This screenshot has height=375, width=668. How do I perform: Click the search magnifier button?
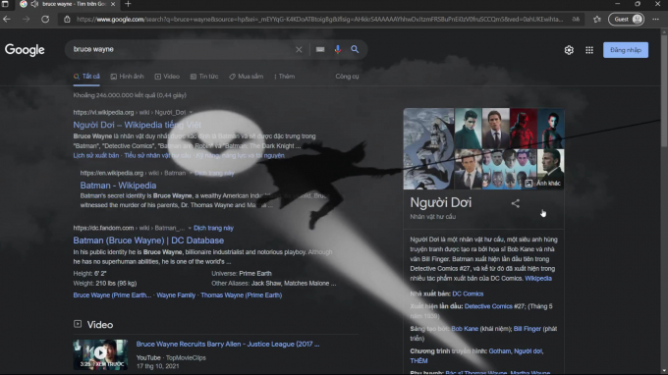tap(355, 49)
